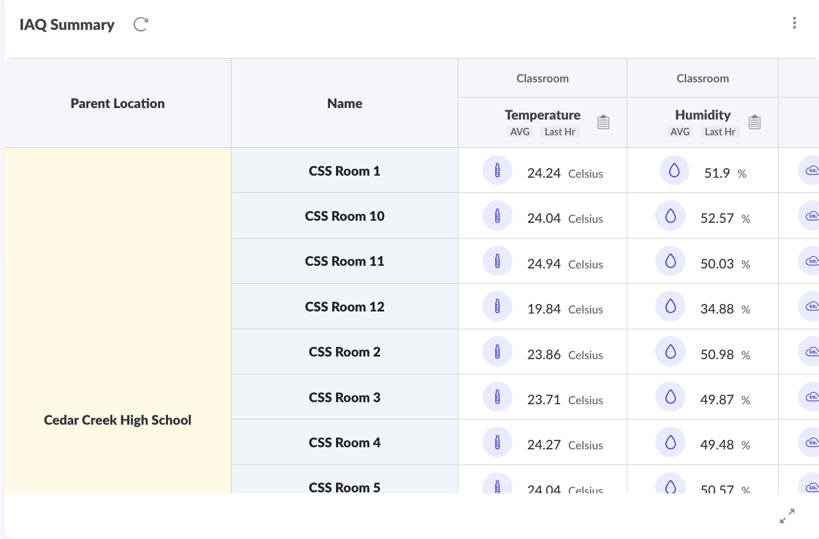Click the thermometer icon for CSS Room 1
Viewport: 819px width, 539px height.
pos(497,170)
